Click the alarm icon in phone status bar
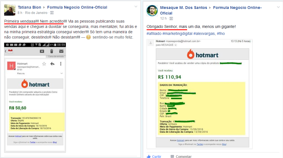This screenshot has height=158, width=283. (32, 45)
